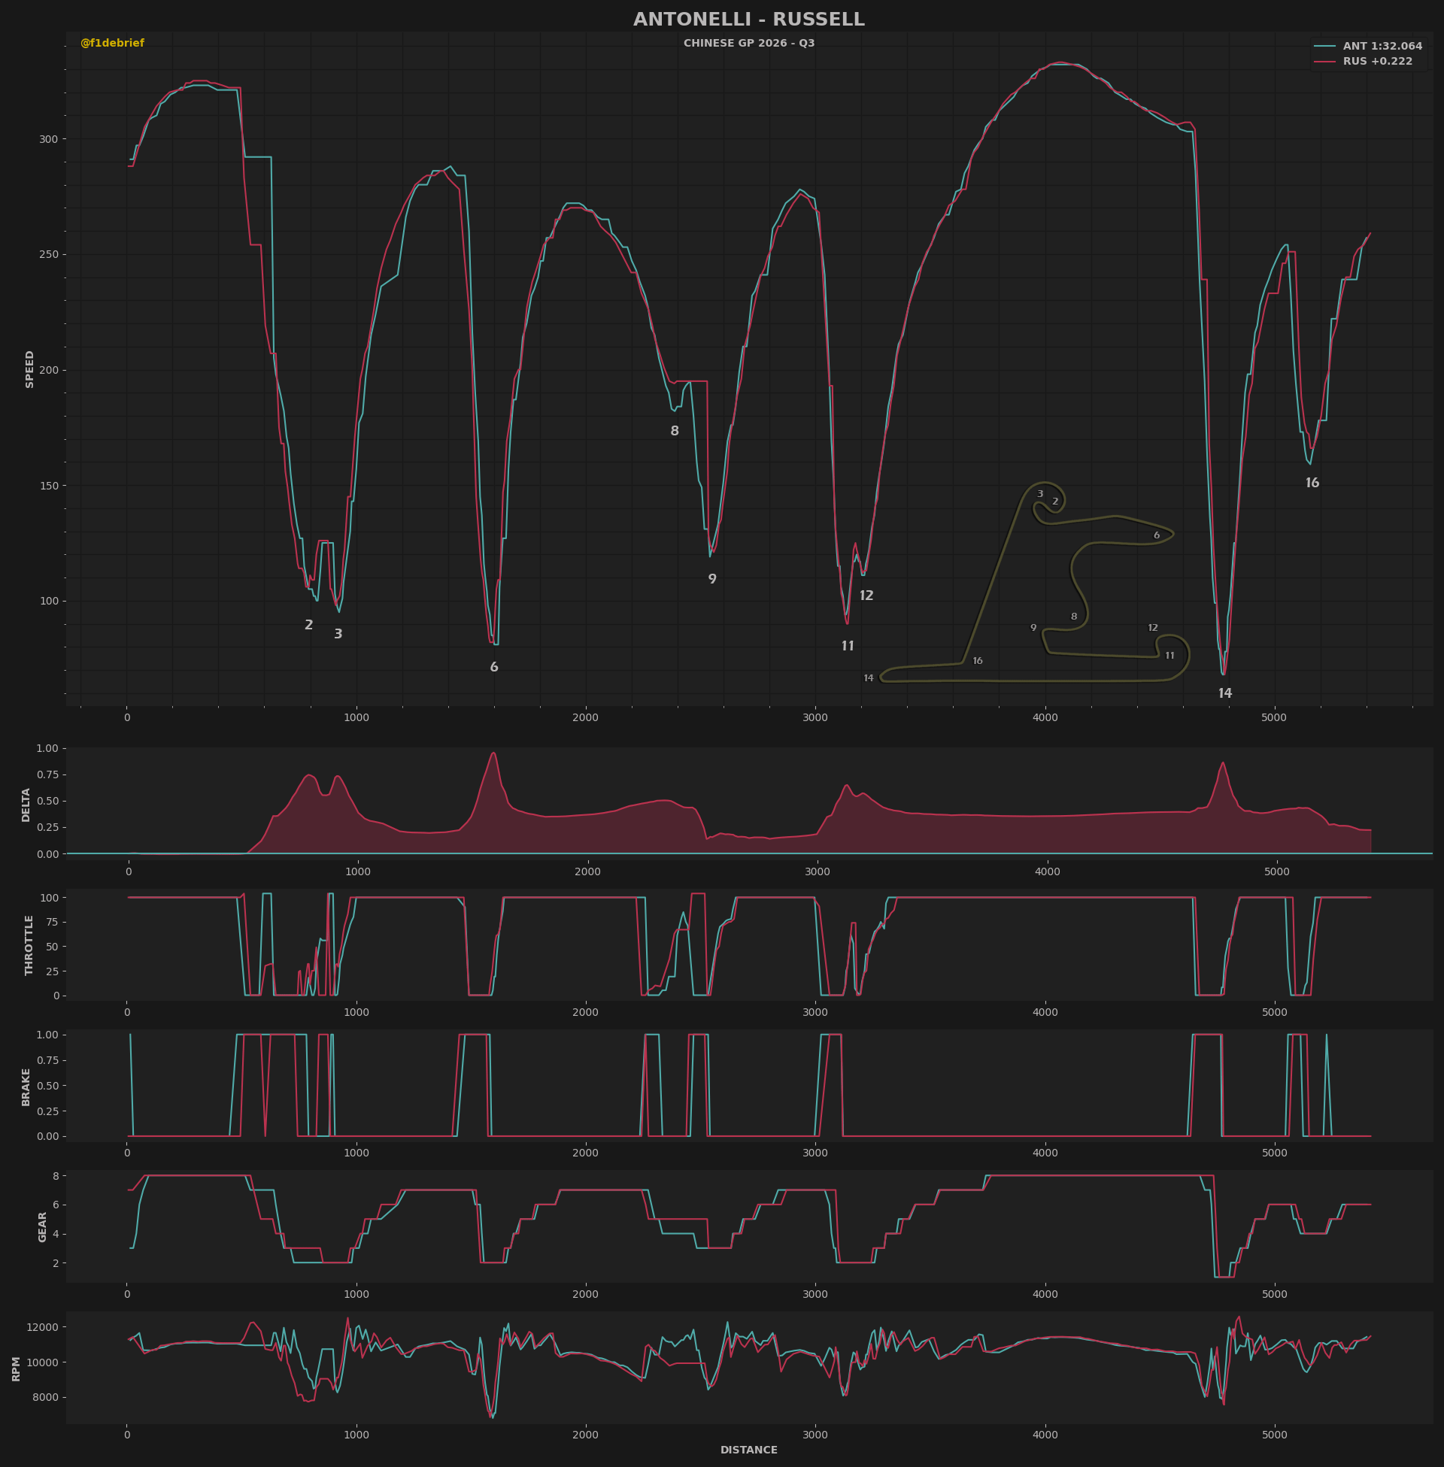The height and width of the screenshot is (1467, 1444).
Task: Select the "CHINESE GP 2026 - Q3" subtitle
Action: [748, 43]
